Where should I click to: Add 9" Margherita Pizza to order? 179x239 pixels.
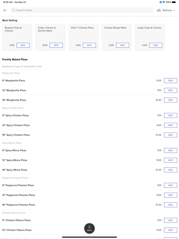click(x=170, y=81)
